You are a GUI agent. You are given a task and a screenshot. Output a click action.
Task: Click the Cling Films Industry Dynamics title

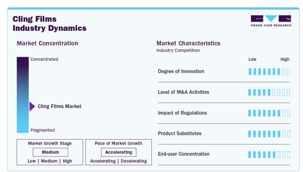point(50,23)
